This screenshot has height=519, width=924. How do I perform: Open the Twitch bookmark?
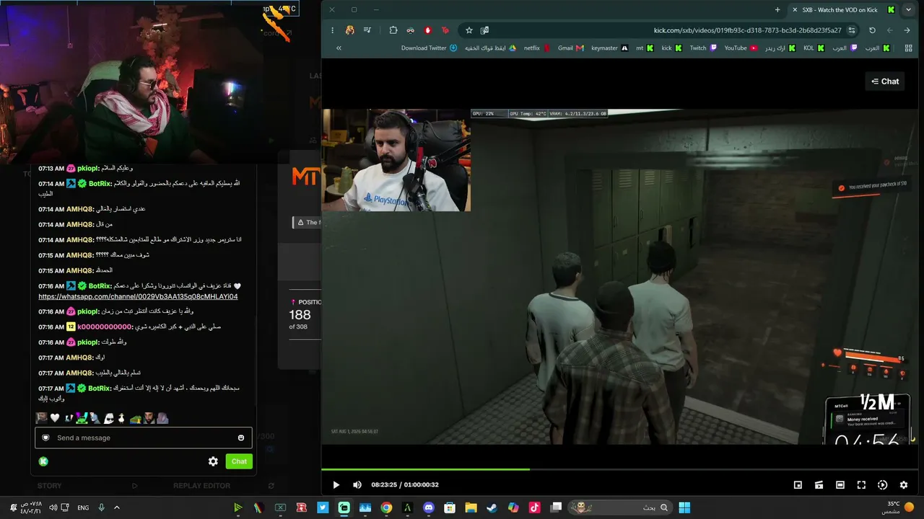[703, 48]
